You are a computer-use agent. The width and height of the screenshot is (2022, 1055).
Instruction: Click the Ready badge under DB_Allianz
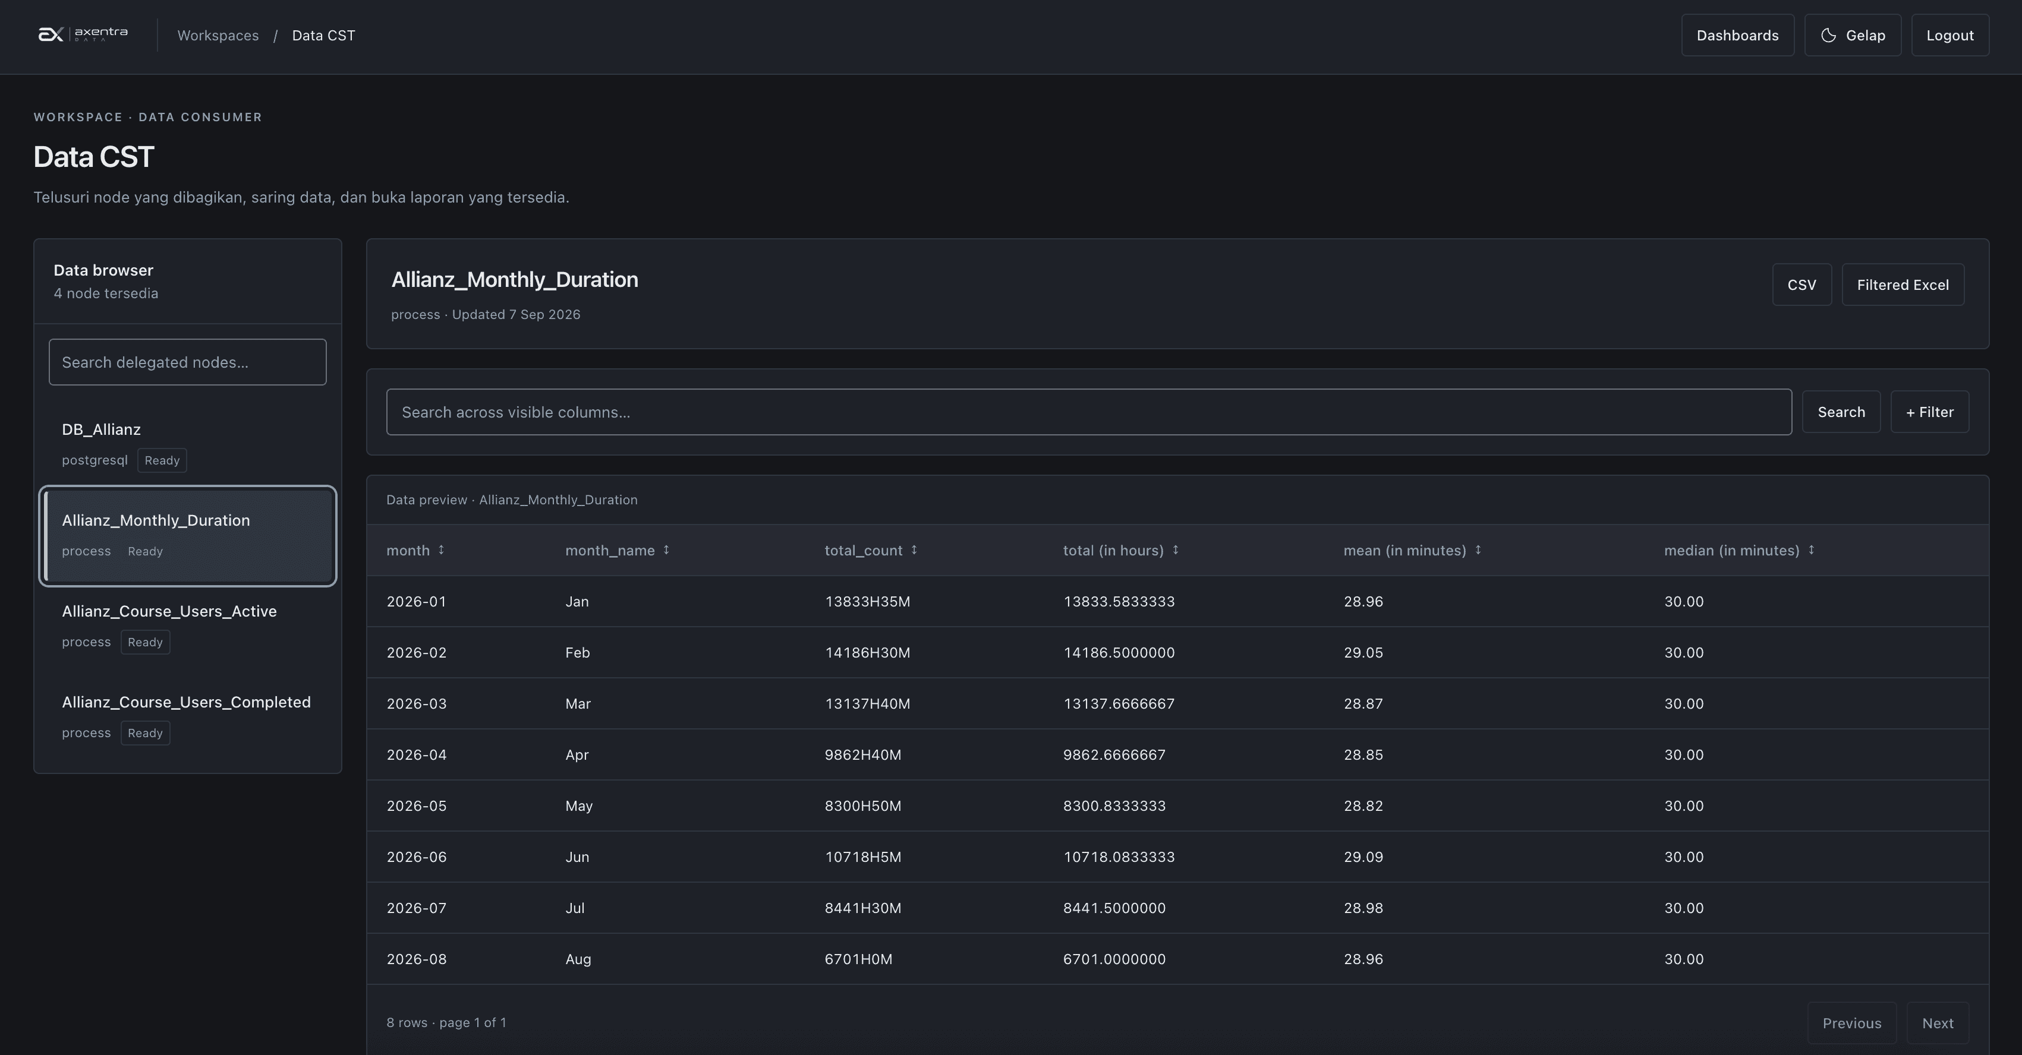[162, 460]
